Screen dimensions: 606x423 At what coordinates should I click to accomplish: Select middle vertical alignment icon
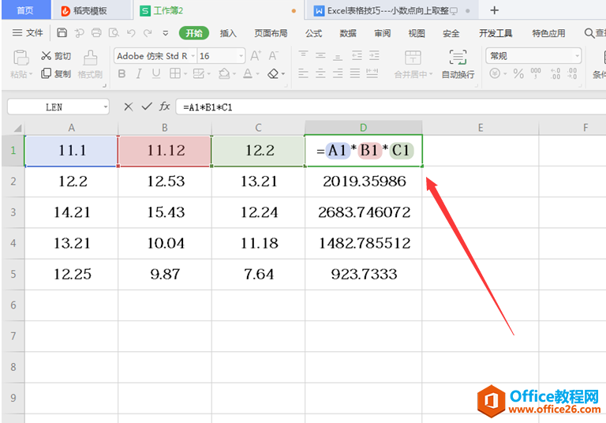click(x=320, y=55)
